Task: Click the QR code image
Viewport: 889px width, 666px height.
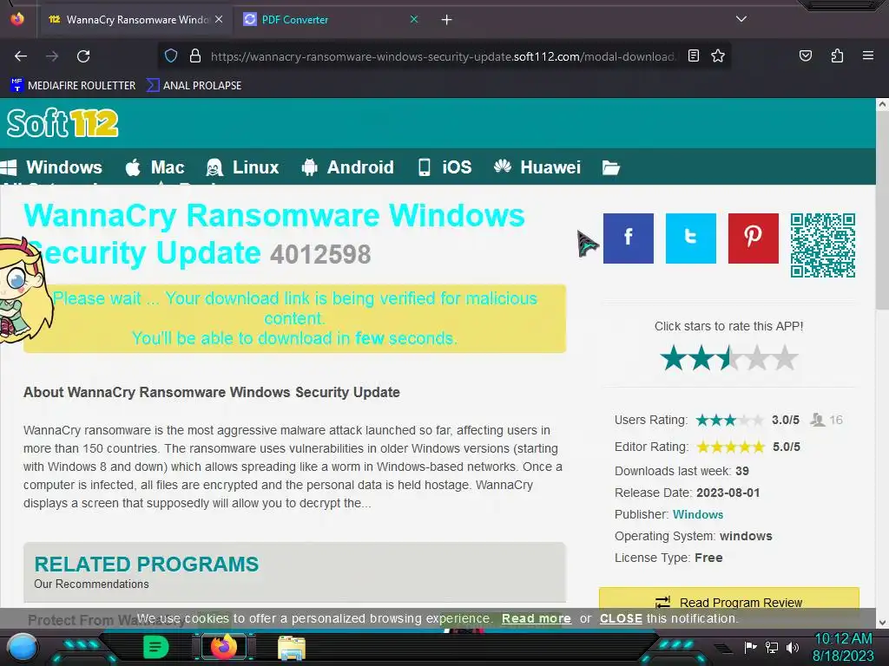Action: coord(823,245)
